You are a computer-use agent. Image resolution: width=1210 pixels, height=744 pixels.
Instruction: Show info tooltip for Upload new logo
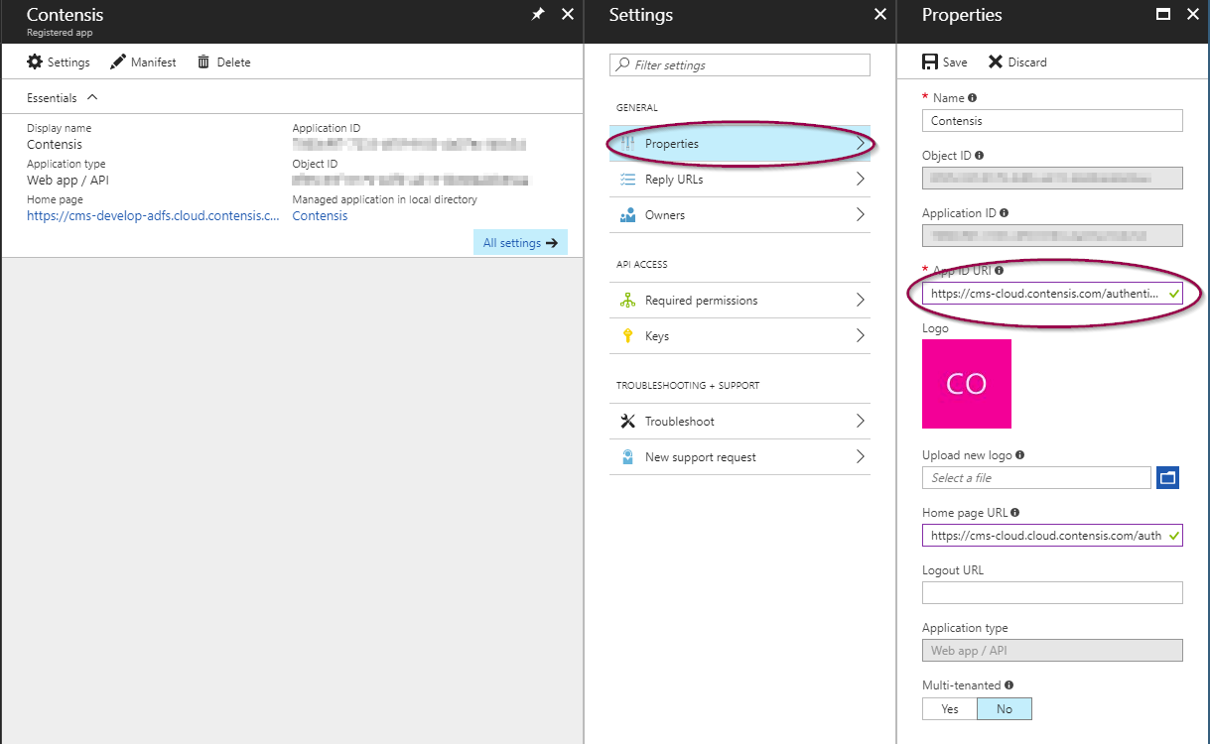1020,455
